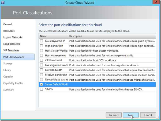Tick the Low bandwidth checkbox
The height and width of the screenshot is (121, 161).
[42, 70]
